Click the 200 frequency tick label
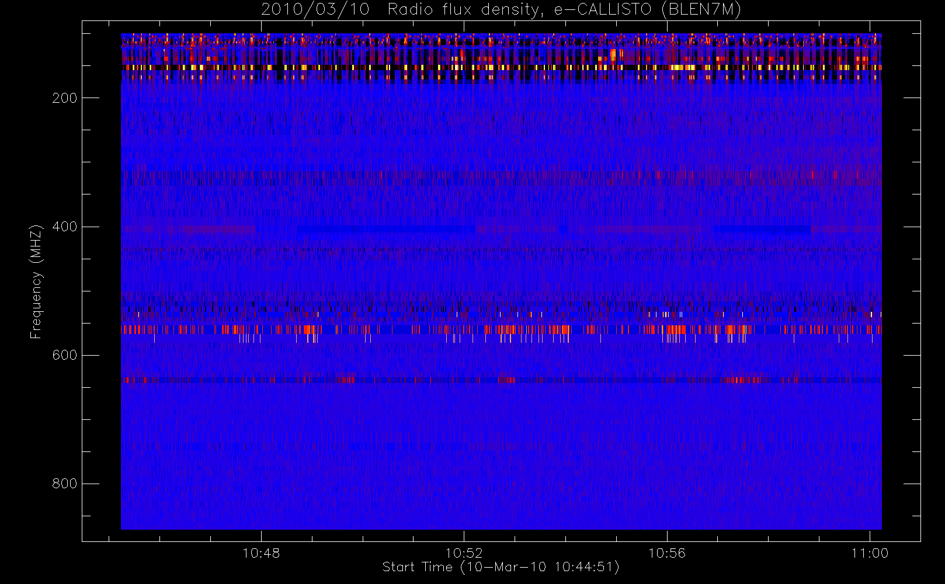Viewport: 945px width, 584px height. pos(64,98)
